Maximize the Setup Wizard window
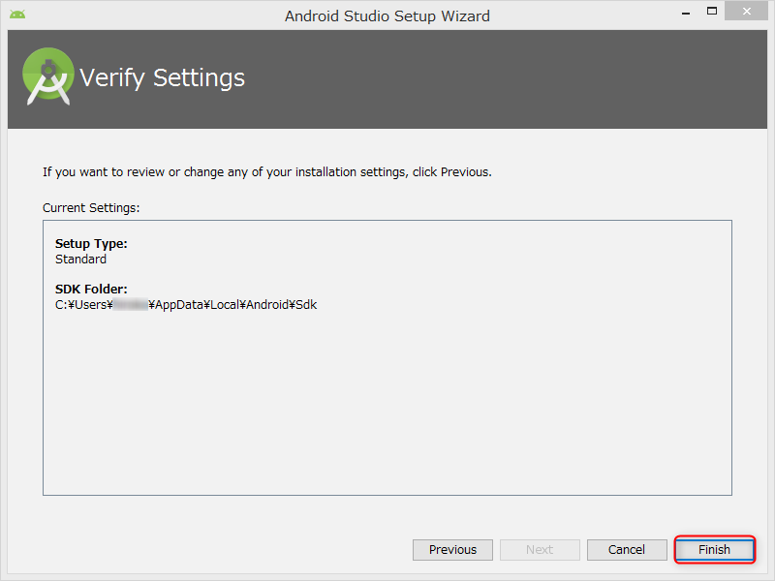Viewport: 775px width, 581px height. pyautogui.click(x=712, y=12)
